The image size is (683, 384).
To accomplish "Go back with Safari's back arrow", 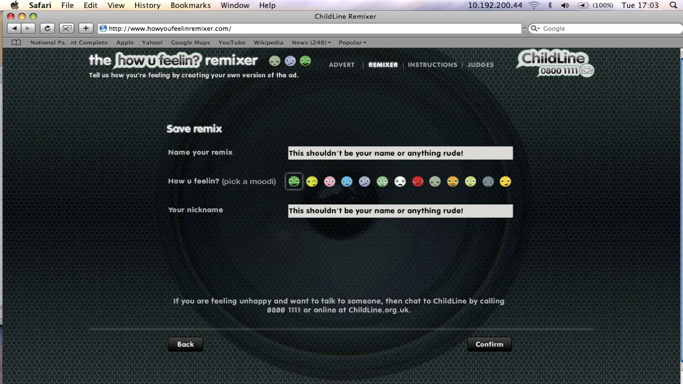I will click(x=15, y=28).
